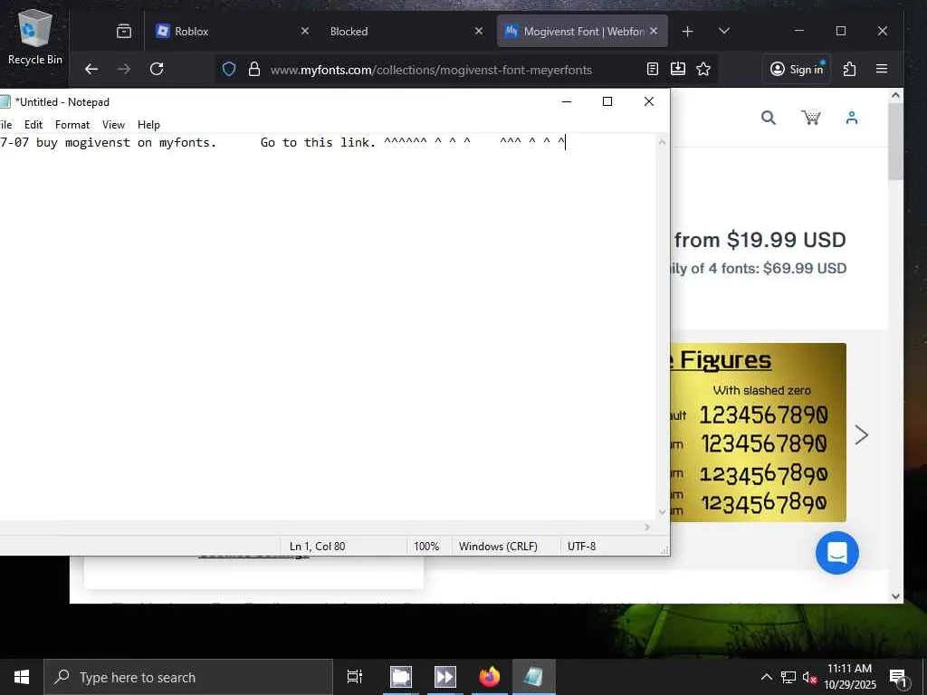Open tracking protection shield icon
927x695 pixels.
229,69
